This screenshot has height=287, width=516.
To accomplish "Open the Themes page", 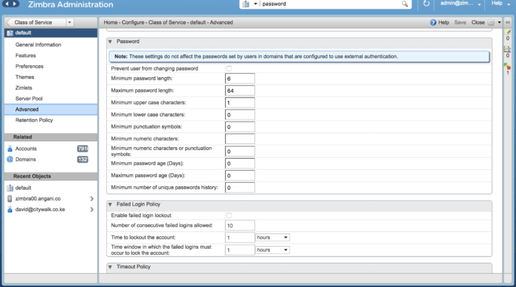I will [x=25, y=77].
